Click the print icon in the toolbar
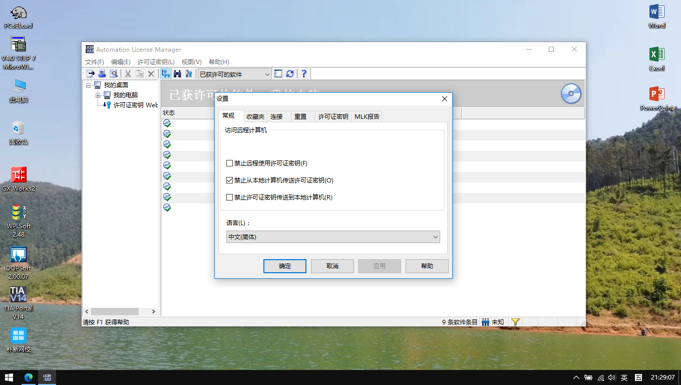681x385 pixels. (x=102, y=74)
